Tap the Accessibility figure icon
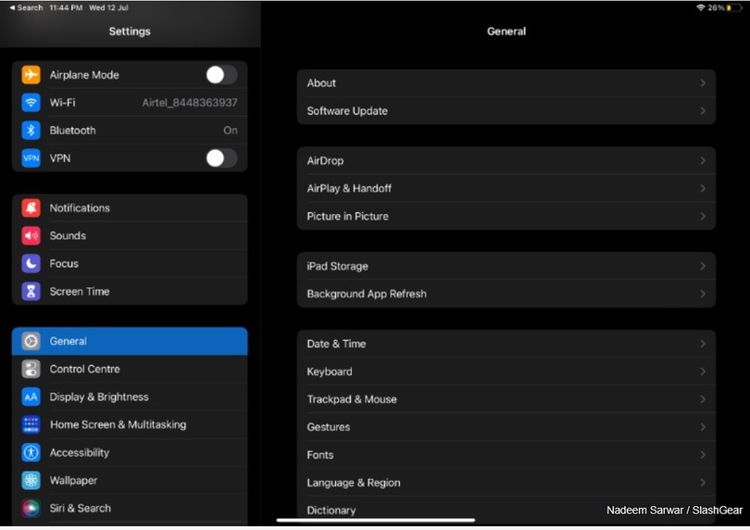The image size is (750, 530). pos(31,452)
